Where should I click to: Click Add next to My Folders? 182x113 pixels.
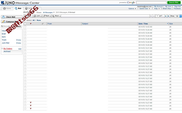pos(20,49)
